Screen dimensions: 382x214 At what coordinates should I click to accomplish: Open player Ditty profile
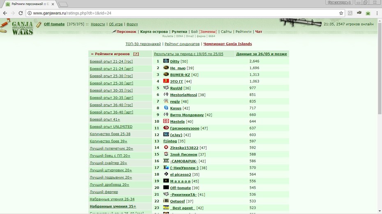click(175, 61)
